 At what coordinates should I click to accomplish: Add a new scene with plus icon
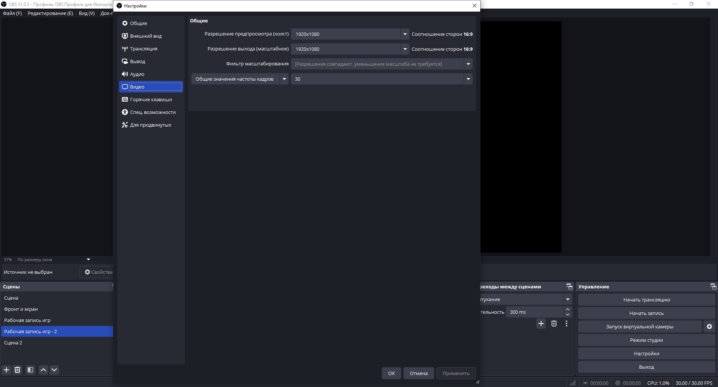point(6,370)
